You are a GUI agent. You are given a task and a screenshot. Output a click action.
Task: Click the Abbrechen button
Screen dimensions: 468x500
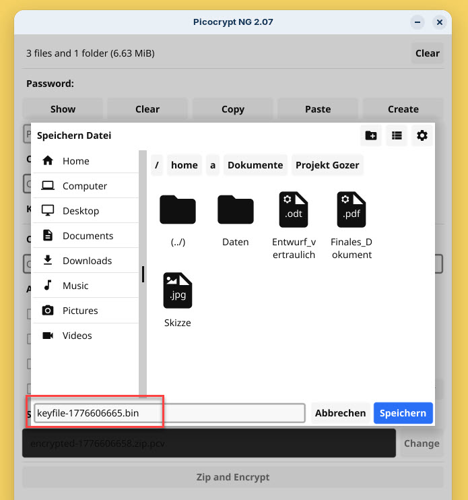[340, 413]
